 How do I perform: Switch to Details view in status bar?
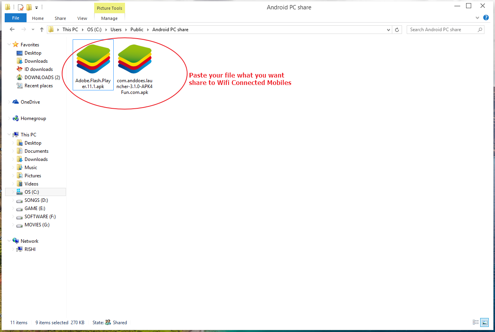[475, 322]
